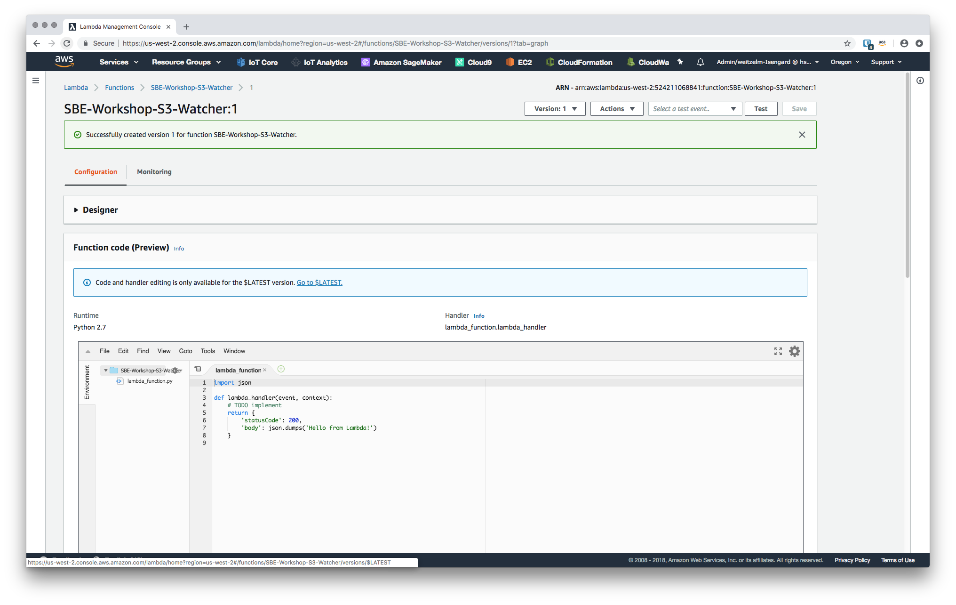956x605 pixels.
Task: Open the Function code Info link
Action: click(179, 249)
